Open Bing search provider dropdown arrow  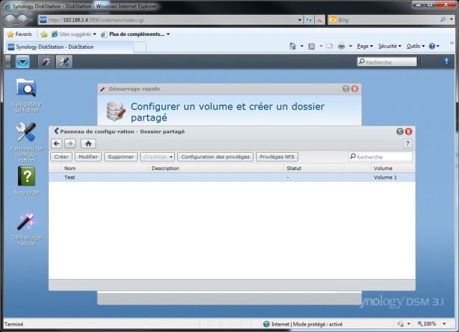452,19
